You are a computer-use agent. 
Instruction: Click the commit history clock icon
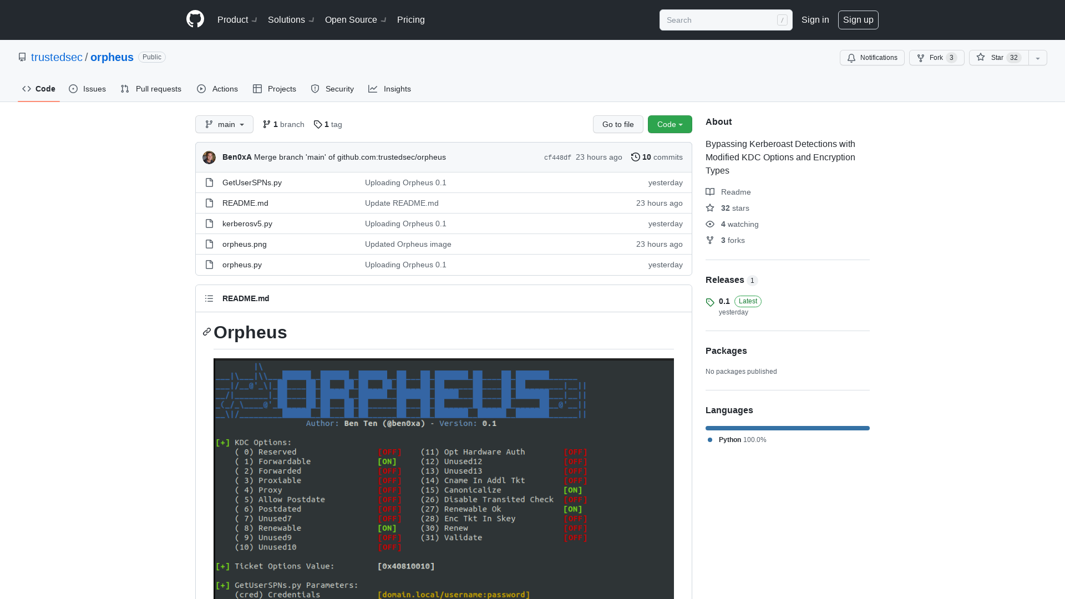pyautogui.click(x=636, y=157)
